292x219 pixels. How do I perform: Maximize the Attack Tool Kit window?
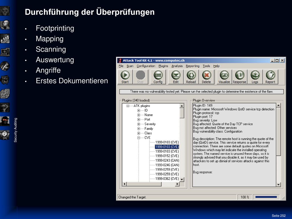click(277, 60)
